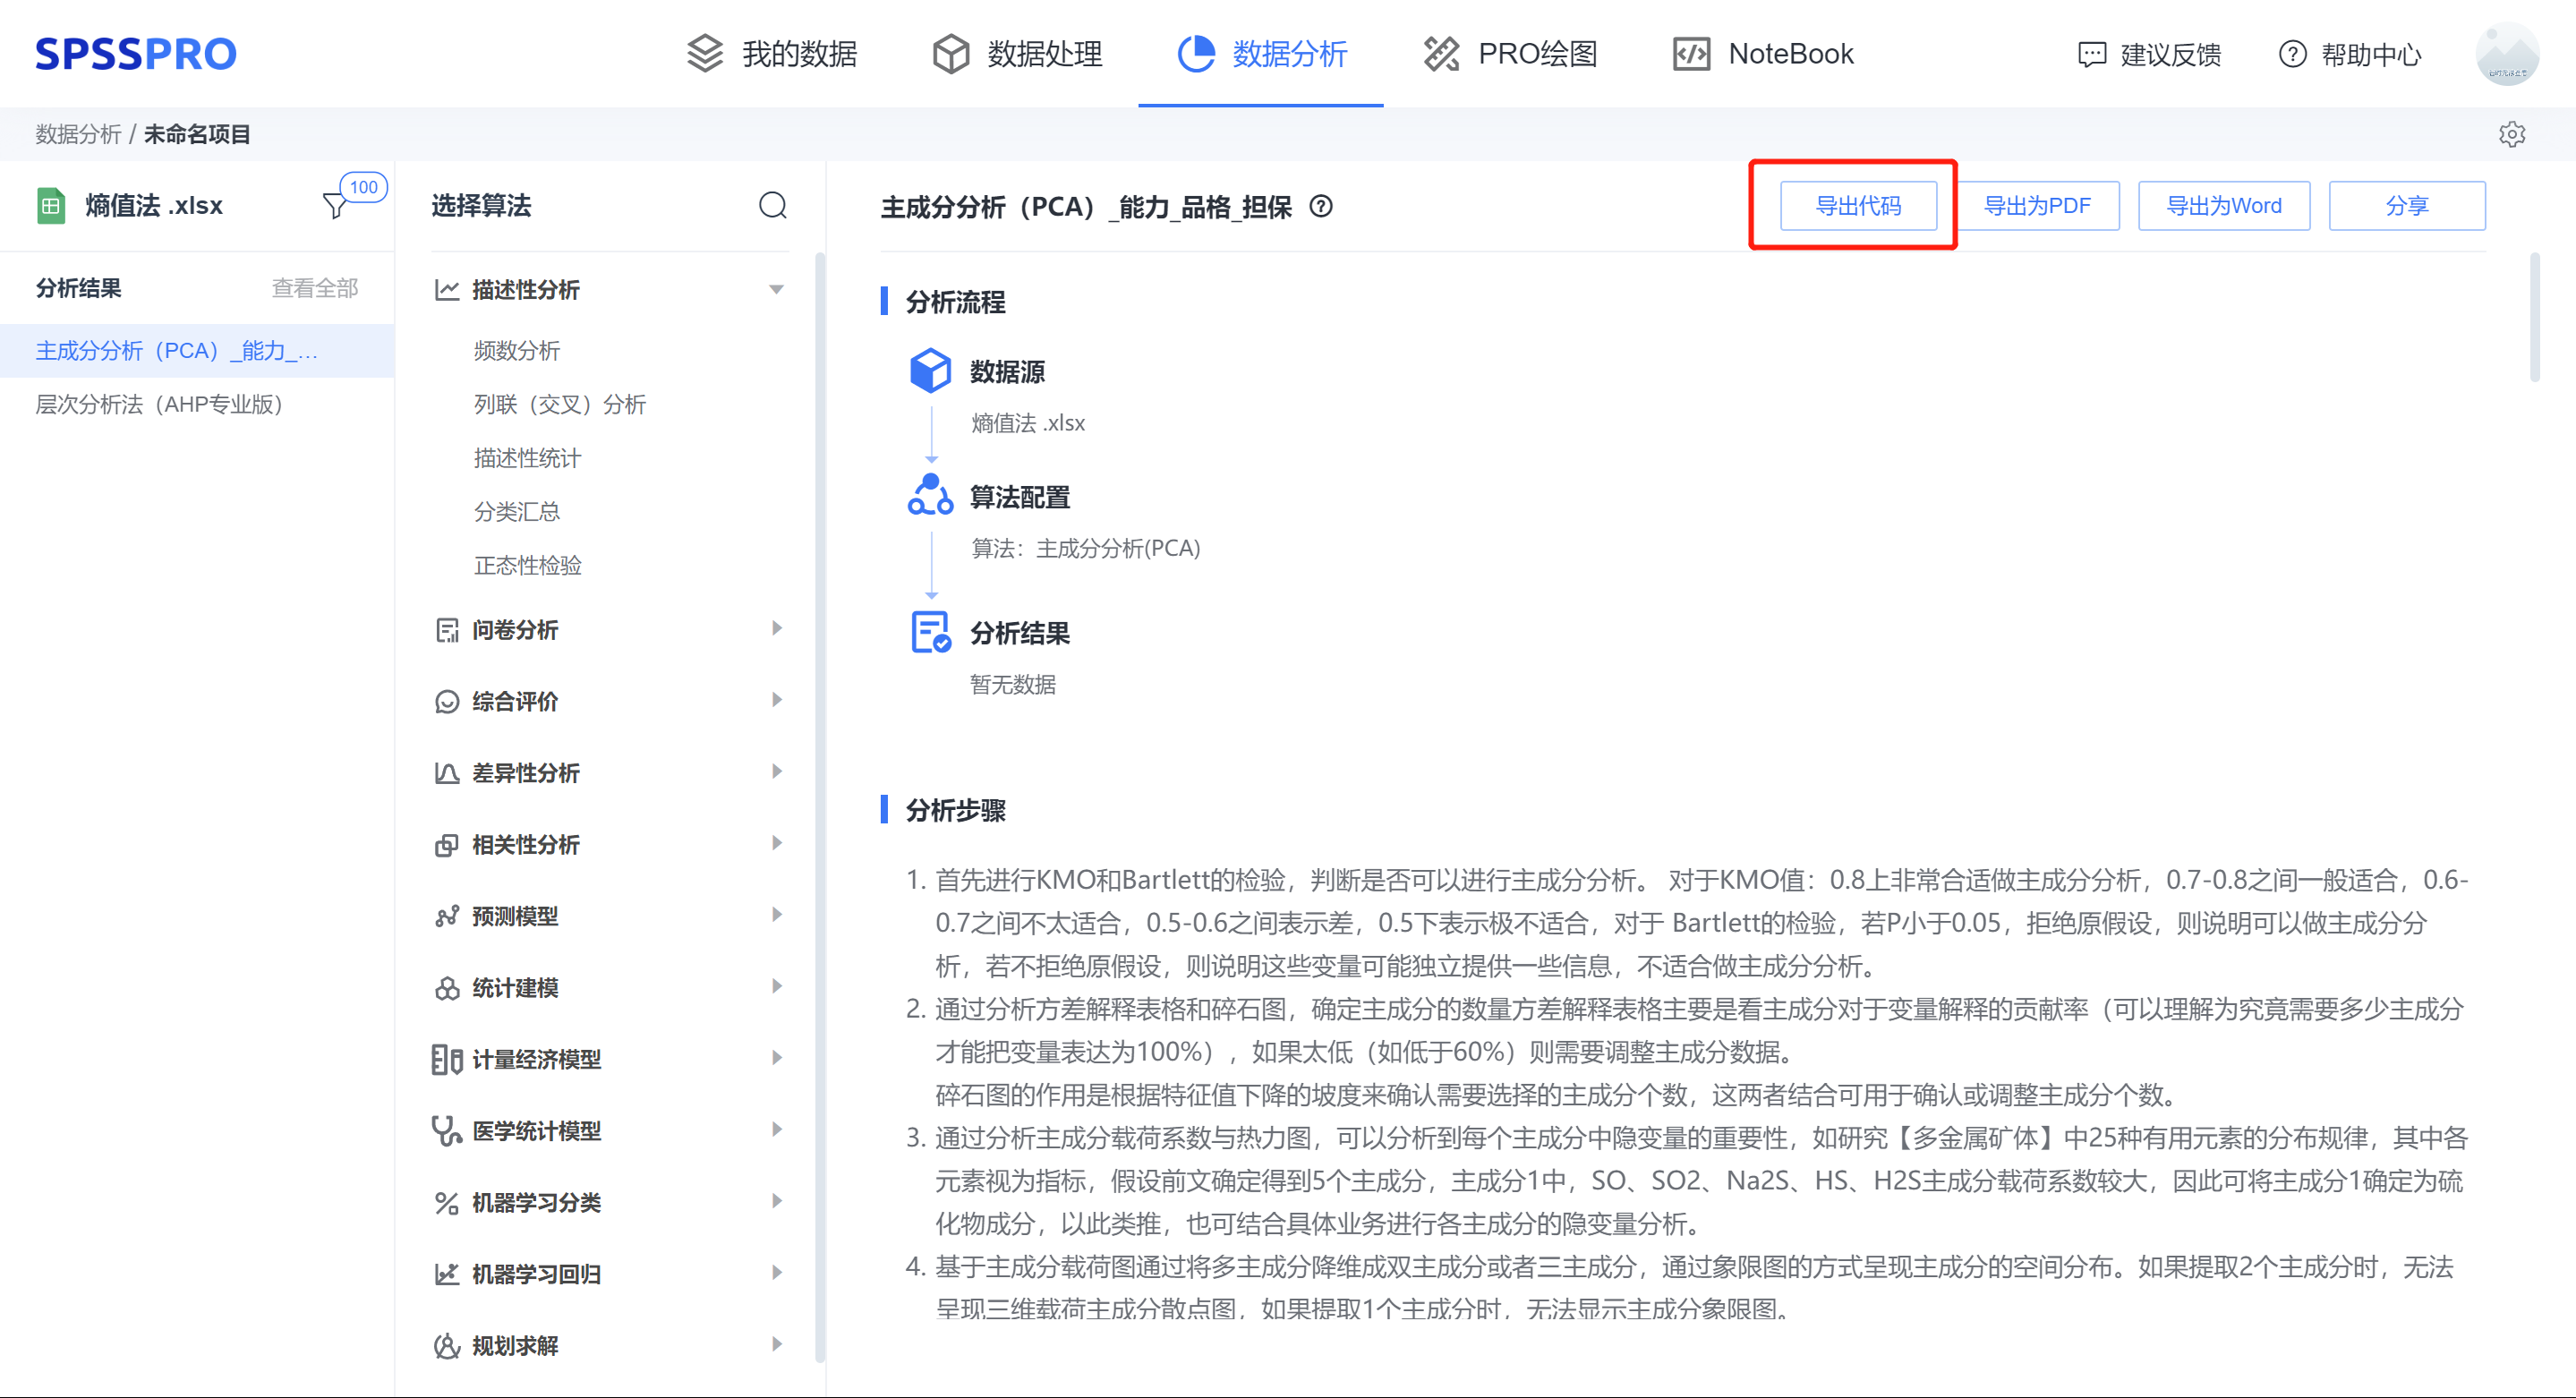This screenshot has height=1398, width=2576.
Task: Click the user avatar in top right corner
Action: [2507, 55]
